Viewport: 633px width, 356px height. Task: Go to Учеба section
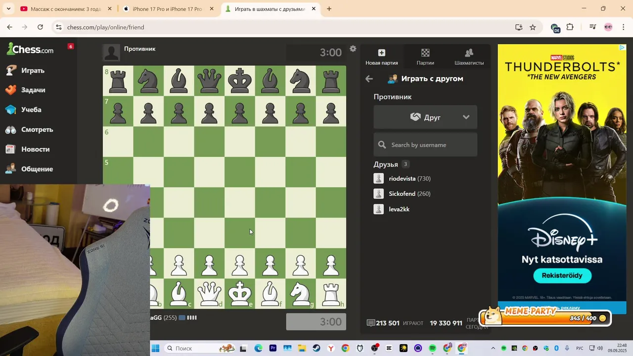click(31, 110)
